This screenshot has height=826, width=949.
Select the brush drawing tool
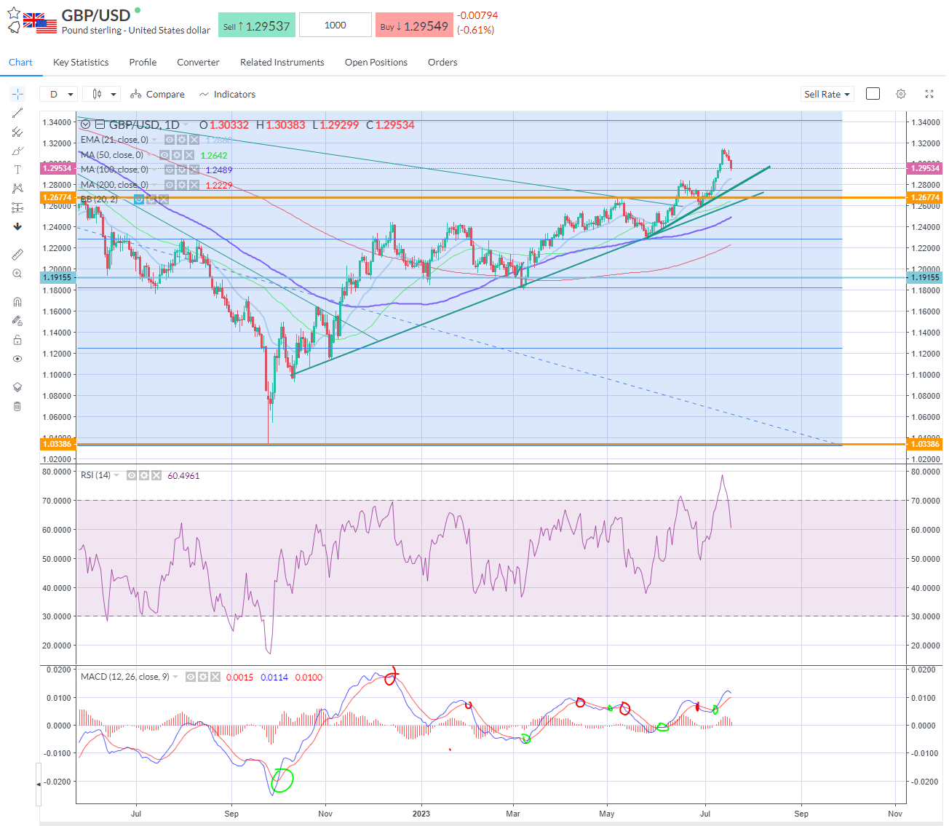coord(17,151)
